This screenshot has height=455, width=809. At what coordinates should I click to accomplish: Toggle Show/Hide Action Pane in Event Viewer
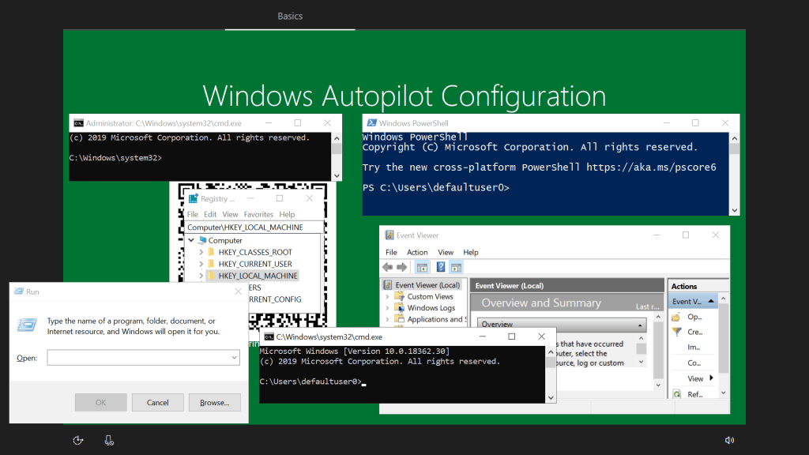tap(456, 267)
